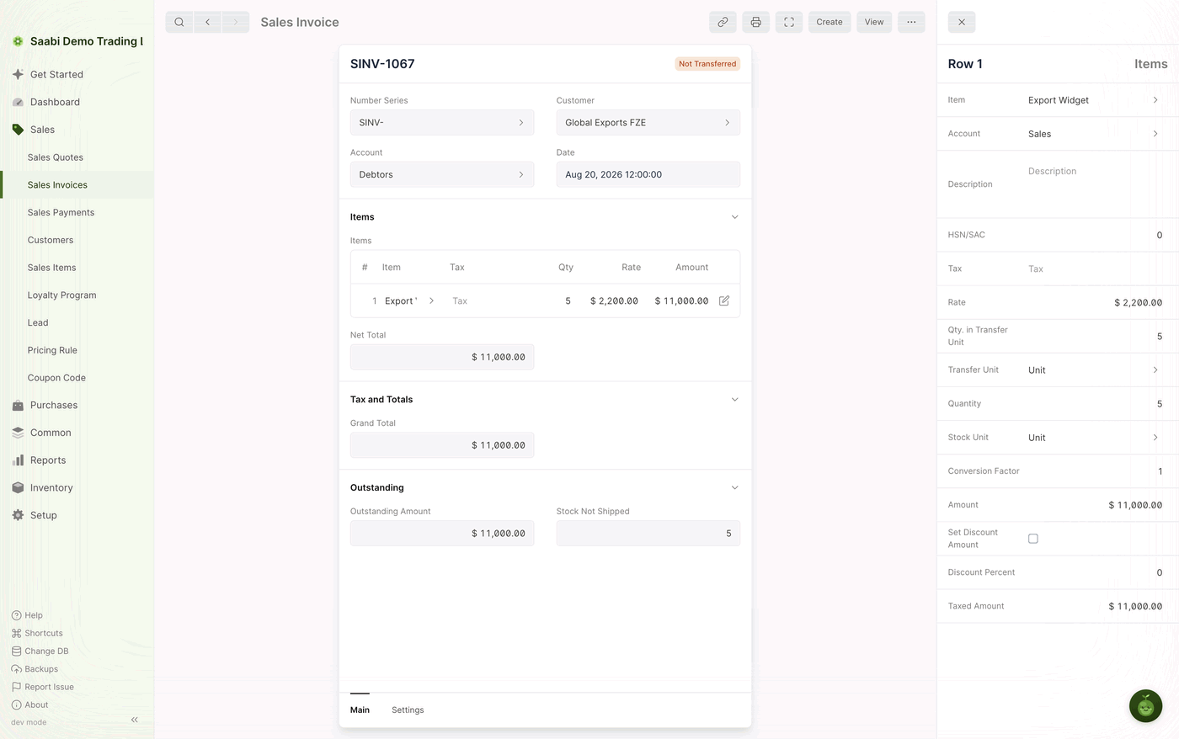The image size is (1179, 739).
Task: Open the Shortcuts link in sidebar
Action: [x=38, y=634]
